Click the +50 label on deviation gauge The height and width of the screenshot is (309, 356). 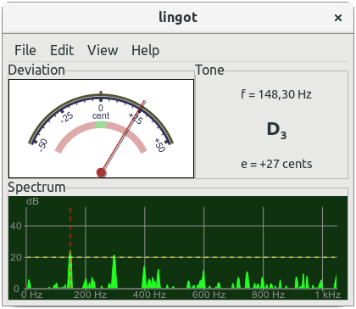pos(159,145)
